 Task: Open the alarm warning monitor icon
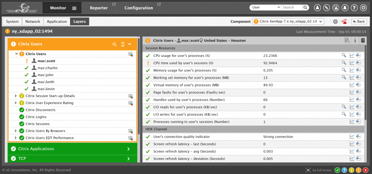pos(336,8)
